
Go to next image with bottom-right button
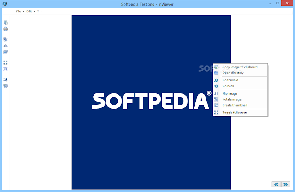click(x=286, y=185)
